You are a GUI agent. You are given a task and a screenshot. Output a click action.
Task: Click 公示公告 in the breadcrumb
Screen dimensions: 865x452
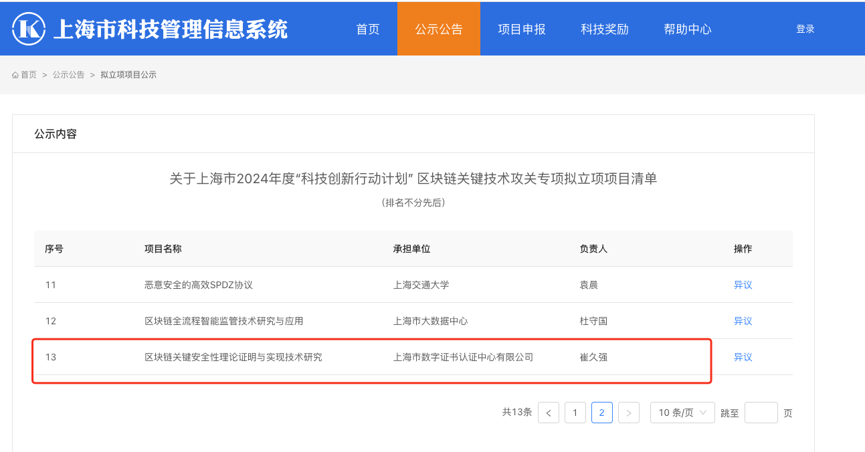[69, 75]
